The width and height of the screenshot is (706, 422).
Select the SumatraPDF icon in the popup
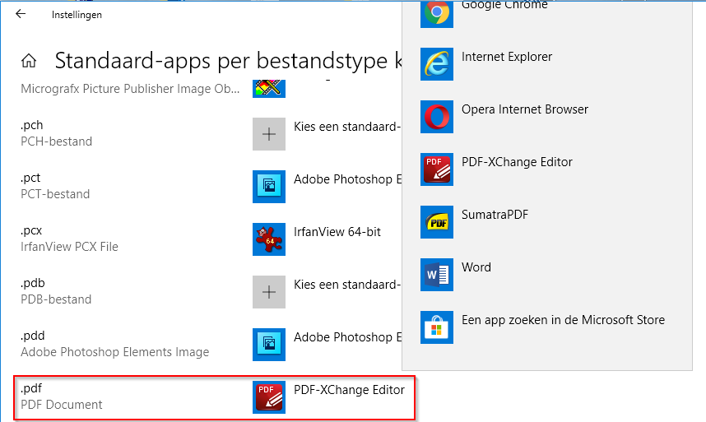(436, 222)
